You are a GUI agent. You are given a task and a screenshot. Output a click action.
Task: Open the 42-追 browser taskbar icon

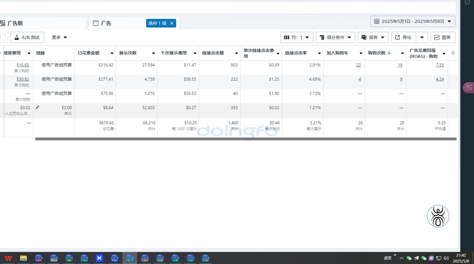pos(175,258)
